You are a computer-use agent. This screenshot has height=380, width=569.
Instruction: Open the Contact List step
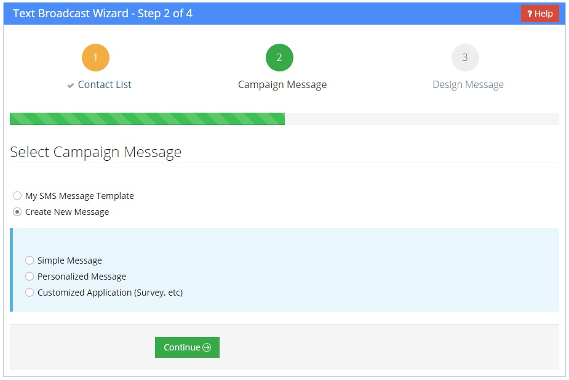[103, 84]
